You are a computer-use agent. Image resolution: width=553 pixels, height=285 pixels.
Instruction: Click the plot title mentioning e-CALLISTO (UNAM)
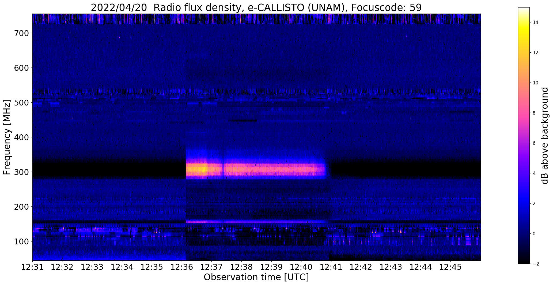(256, 7)
